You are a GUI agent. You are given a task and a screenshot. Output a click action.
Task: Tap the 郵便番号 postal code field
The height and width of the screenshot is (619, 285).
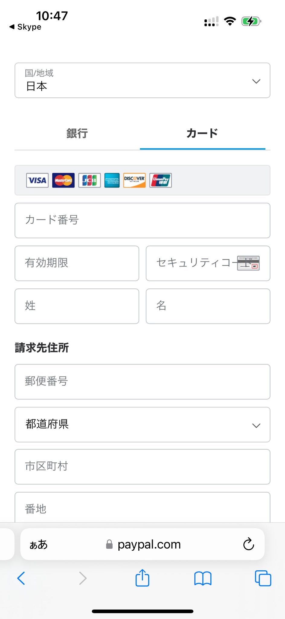(x=142, y=382)
